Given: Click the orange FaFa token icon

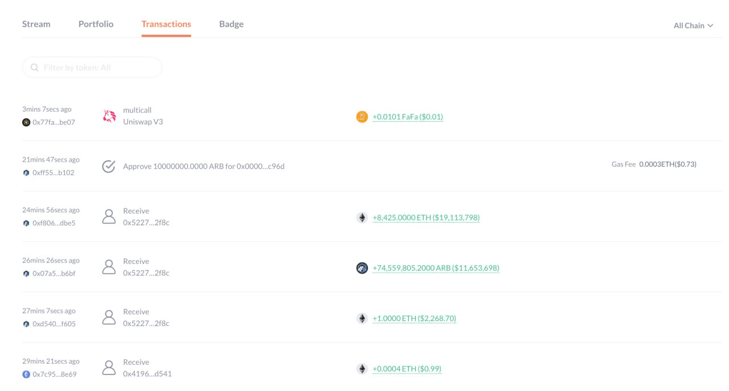Looking at the screenshot, I should [362, 117].
